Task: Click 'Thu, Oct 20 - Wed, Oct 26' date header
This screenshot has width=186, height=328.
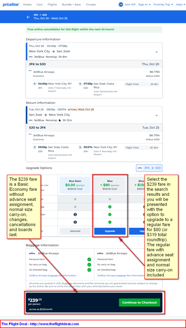Action: coord(51,18)
